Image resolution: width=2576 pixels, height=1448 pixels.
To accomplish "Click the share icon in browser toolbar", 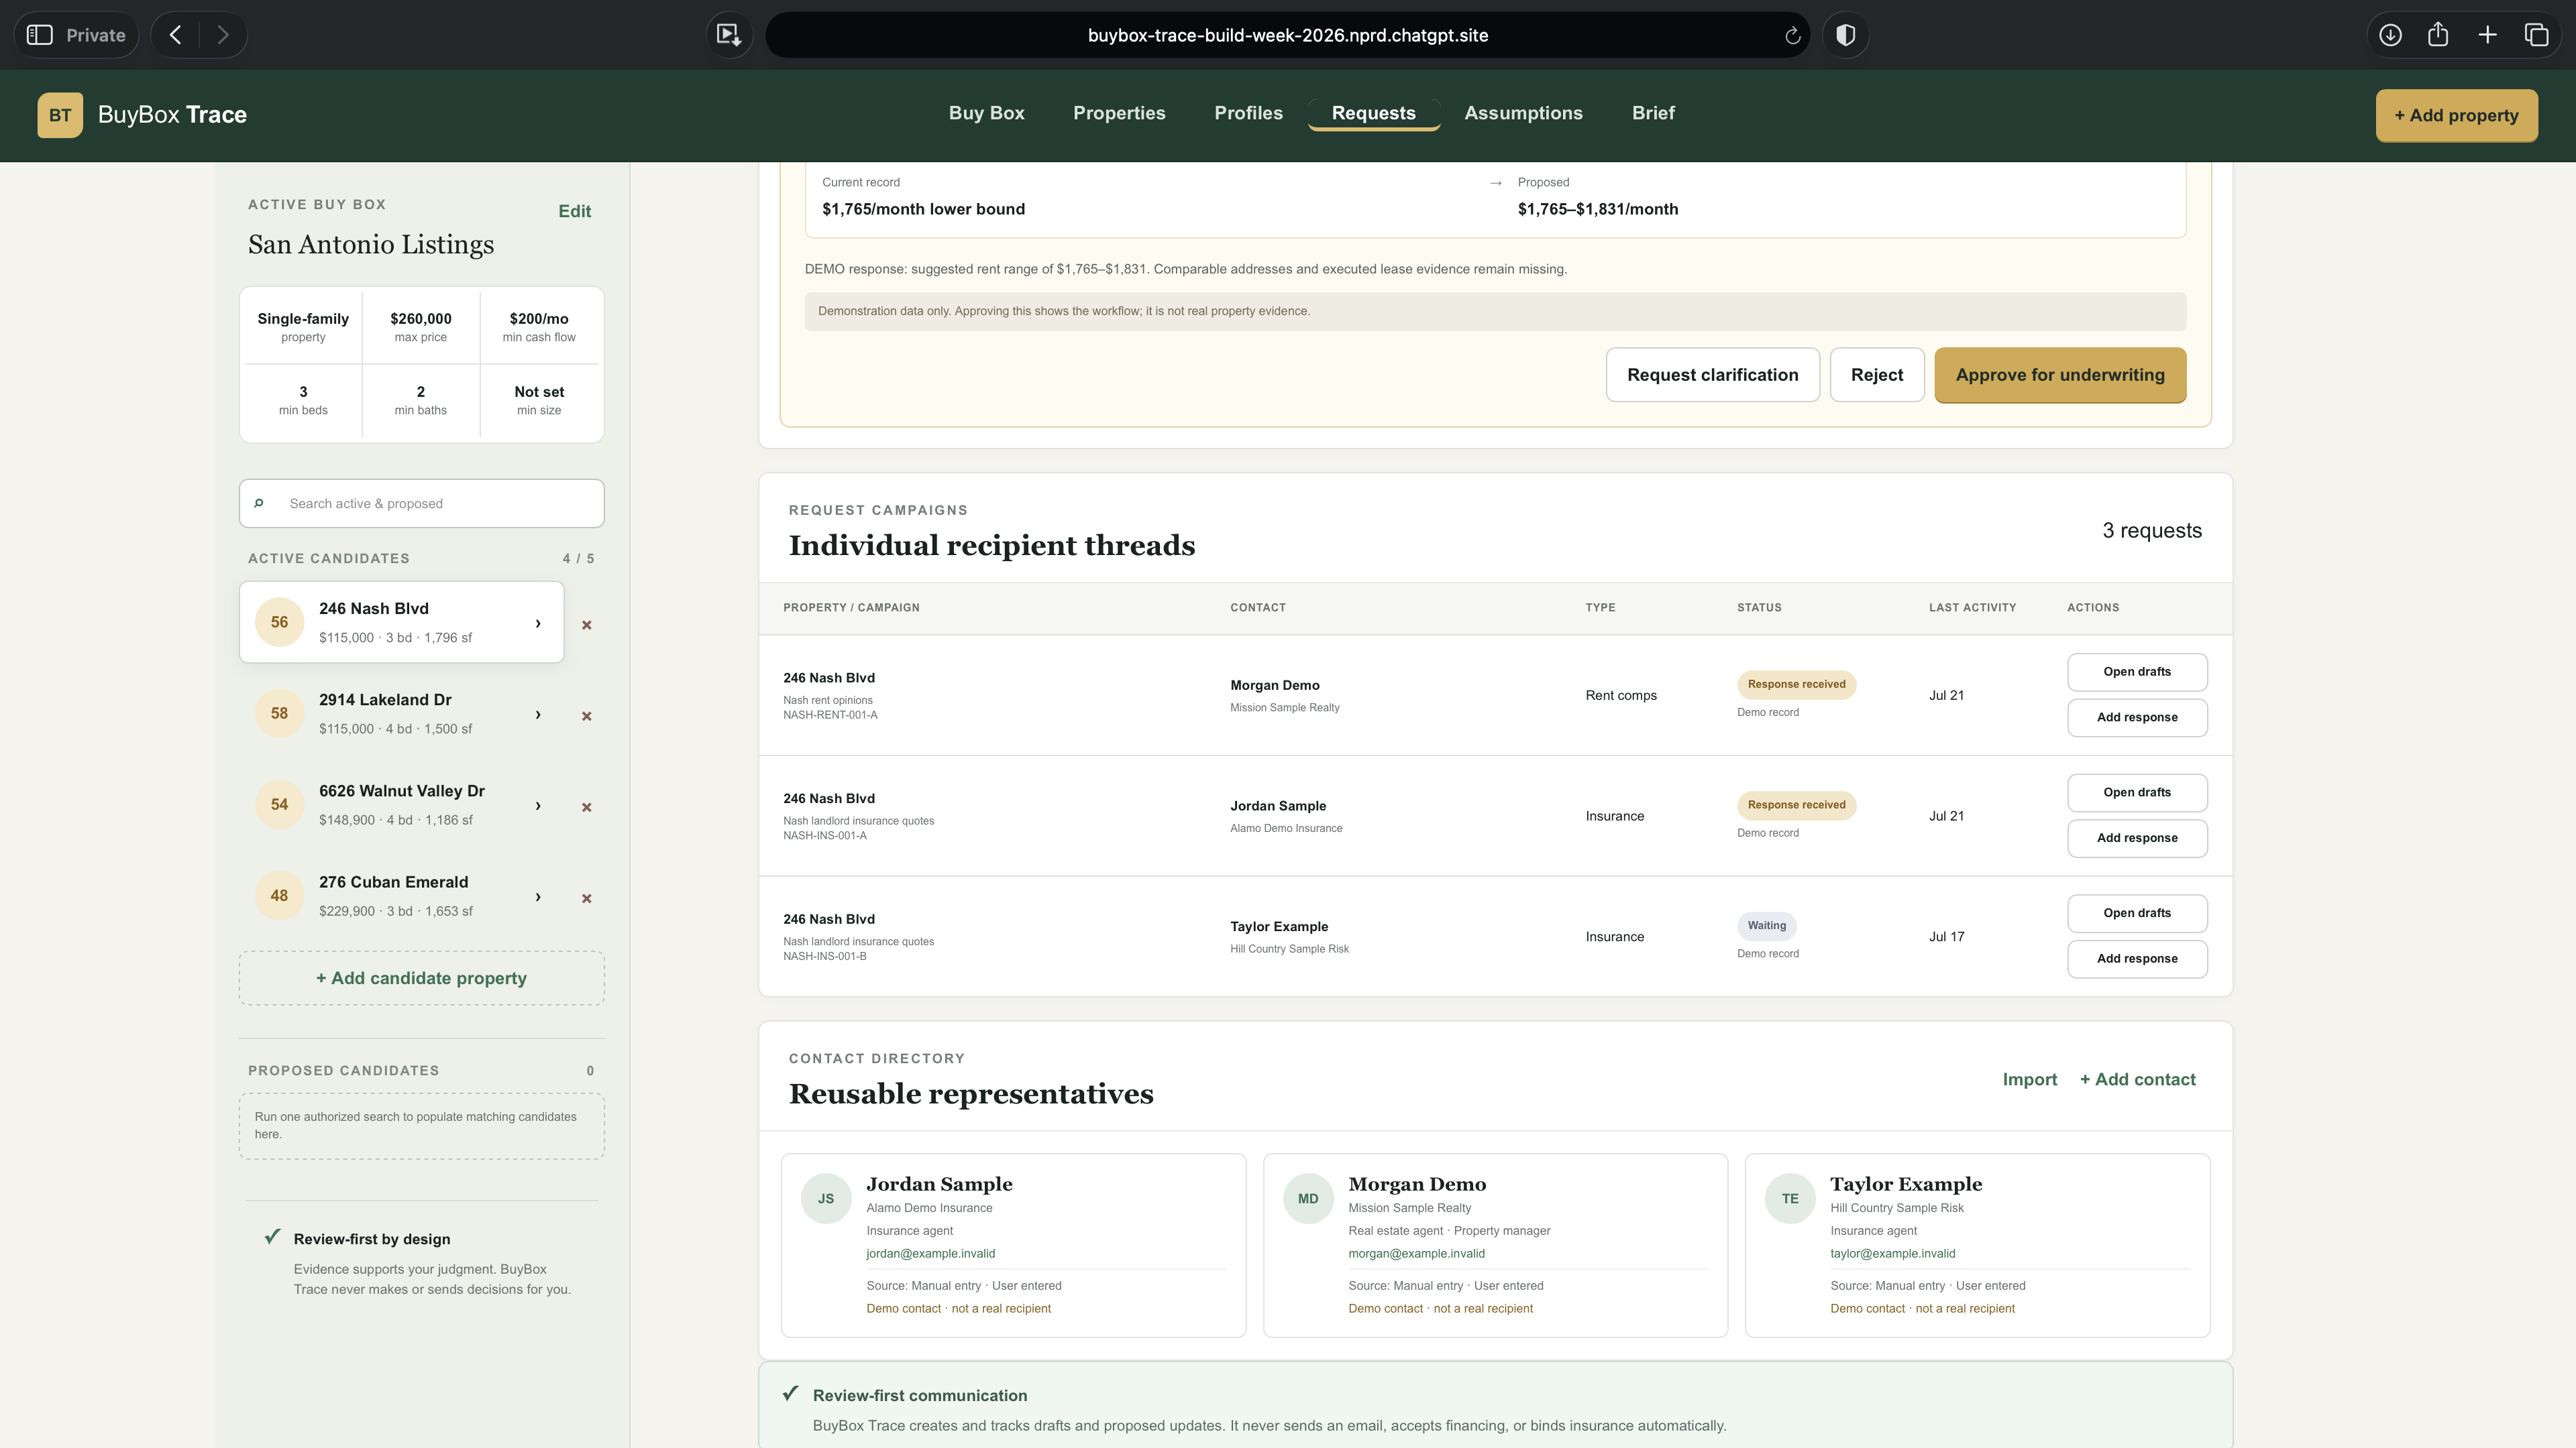I will point(2438,35).
